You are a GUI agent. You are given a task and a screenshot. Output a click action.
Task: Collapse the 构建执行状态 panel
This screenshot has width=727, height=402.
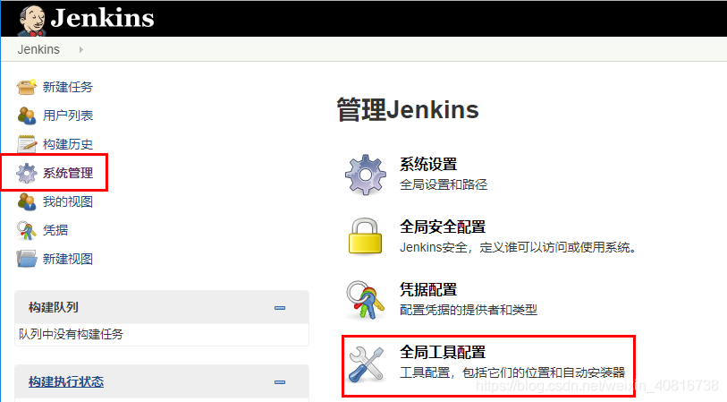click(280, 382)
